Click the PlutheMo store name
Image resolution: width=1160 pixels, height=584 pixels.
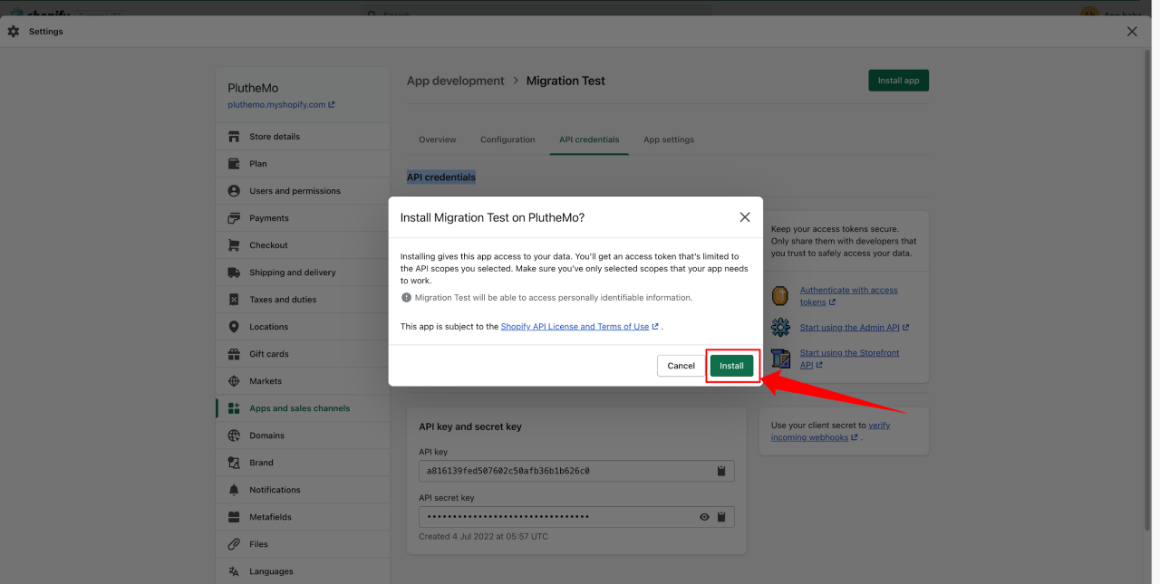point(253,88)
